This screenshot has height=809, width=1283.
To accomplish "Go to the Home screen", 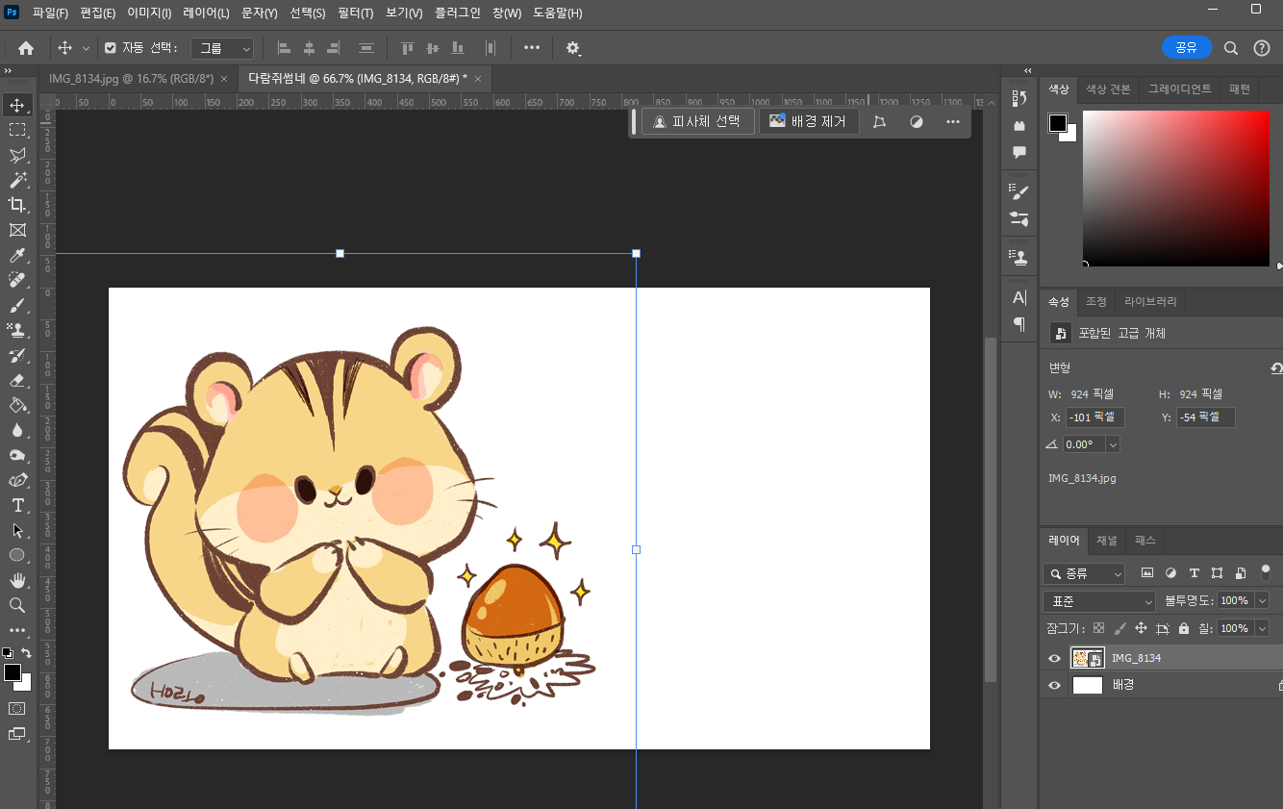I will (x=26, y=48).
